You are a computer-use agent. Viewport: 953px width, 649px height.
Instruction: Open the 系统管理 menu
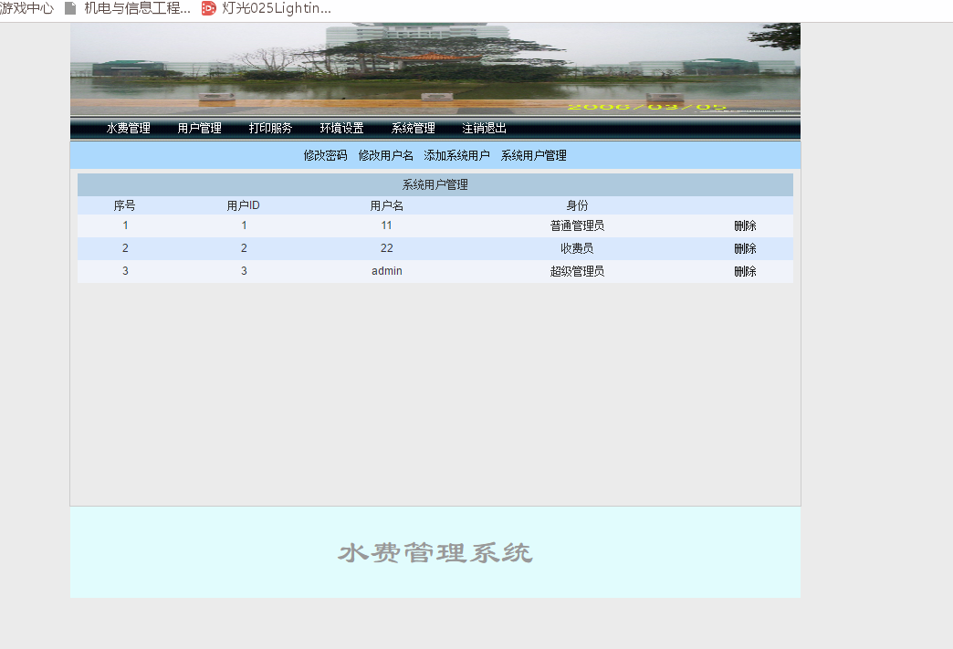[x=414, y=128]
